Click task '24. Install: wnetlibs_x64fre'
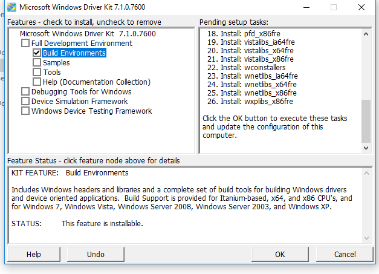Screen dimensions: 379x274 tap(252, 85)
